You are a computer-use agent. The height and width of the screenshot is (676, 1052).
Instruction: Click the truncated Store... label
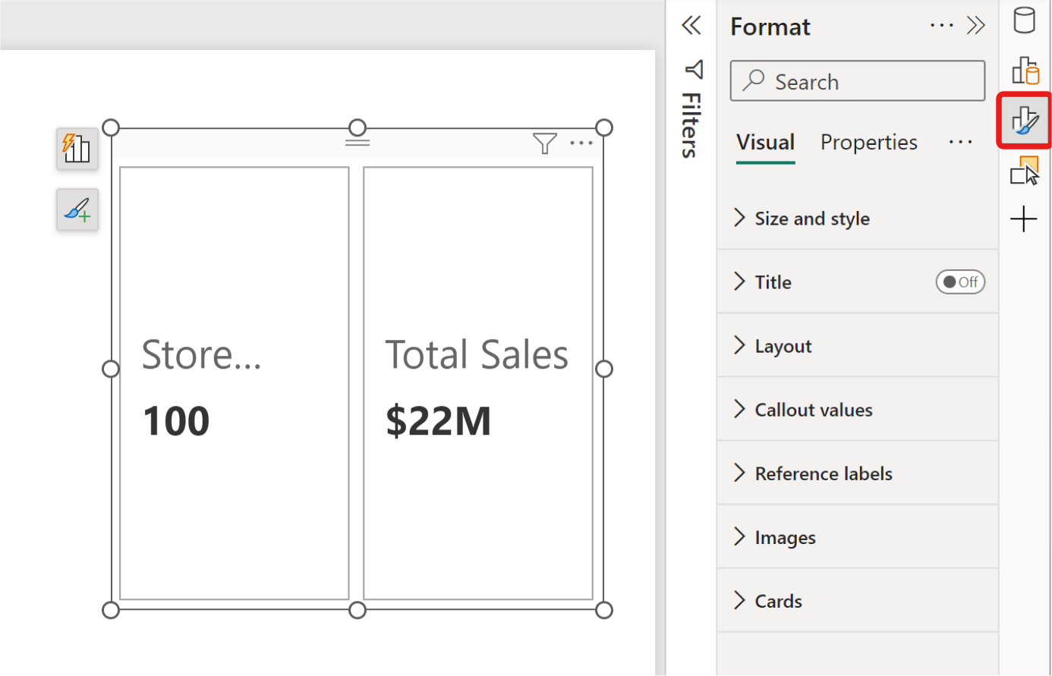pyautogui.click(x=202, y=354)
